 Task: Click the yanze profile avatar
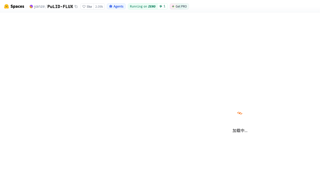[31, 6]
